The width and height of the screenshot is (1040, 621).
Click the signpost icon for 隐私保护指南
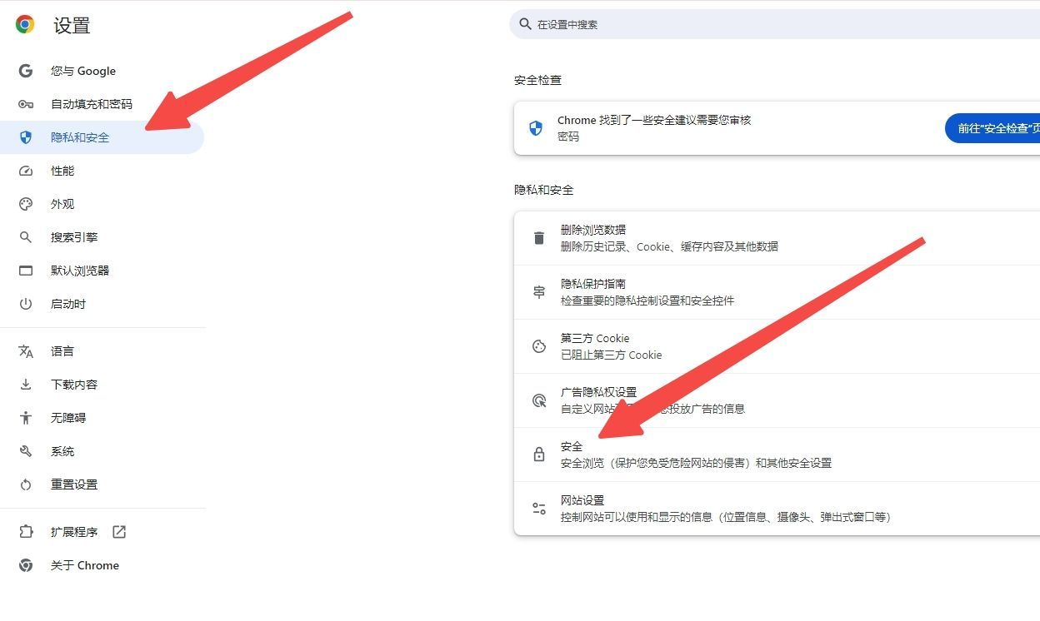click(x=539, y=292)
